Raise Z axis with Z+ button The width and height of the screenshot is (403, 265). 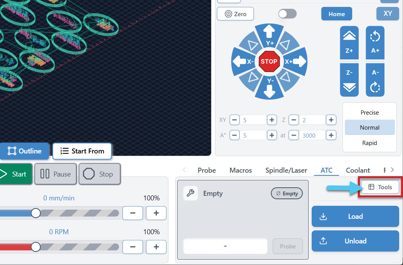coord(349,43)
